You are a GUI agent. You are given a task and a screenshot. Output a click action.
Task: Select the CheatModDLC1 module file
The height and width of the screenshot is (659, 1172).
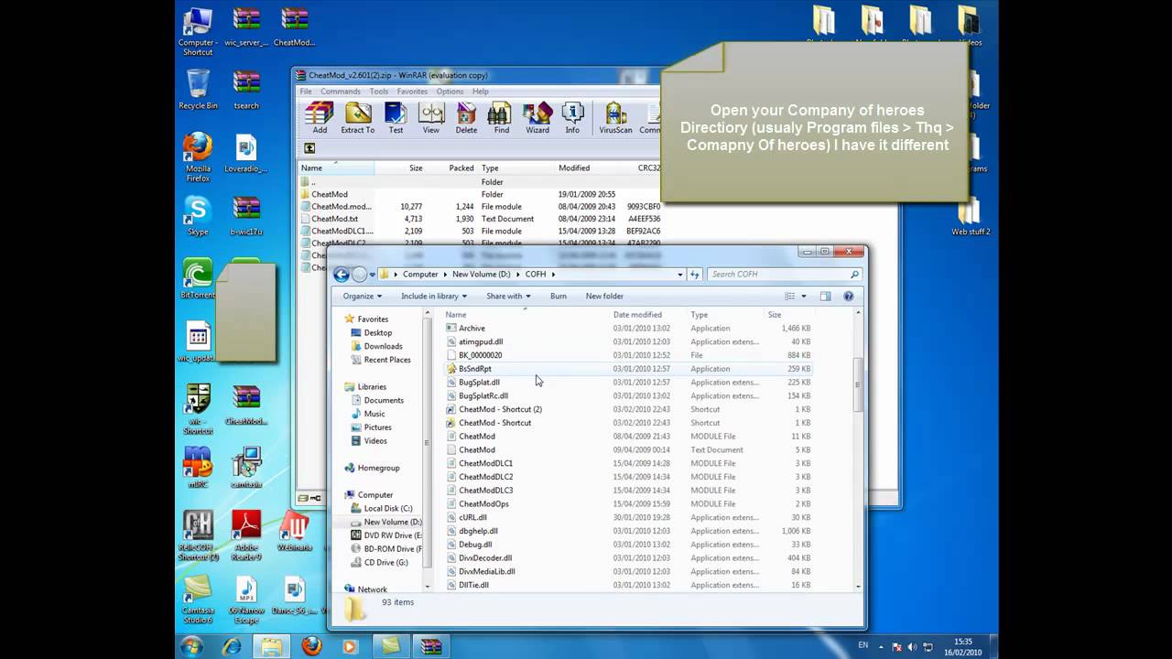pos(627,463)
